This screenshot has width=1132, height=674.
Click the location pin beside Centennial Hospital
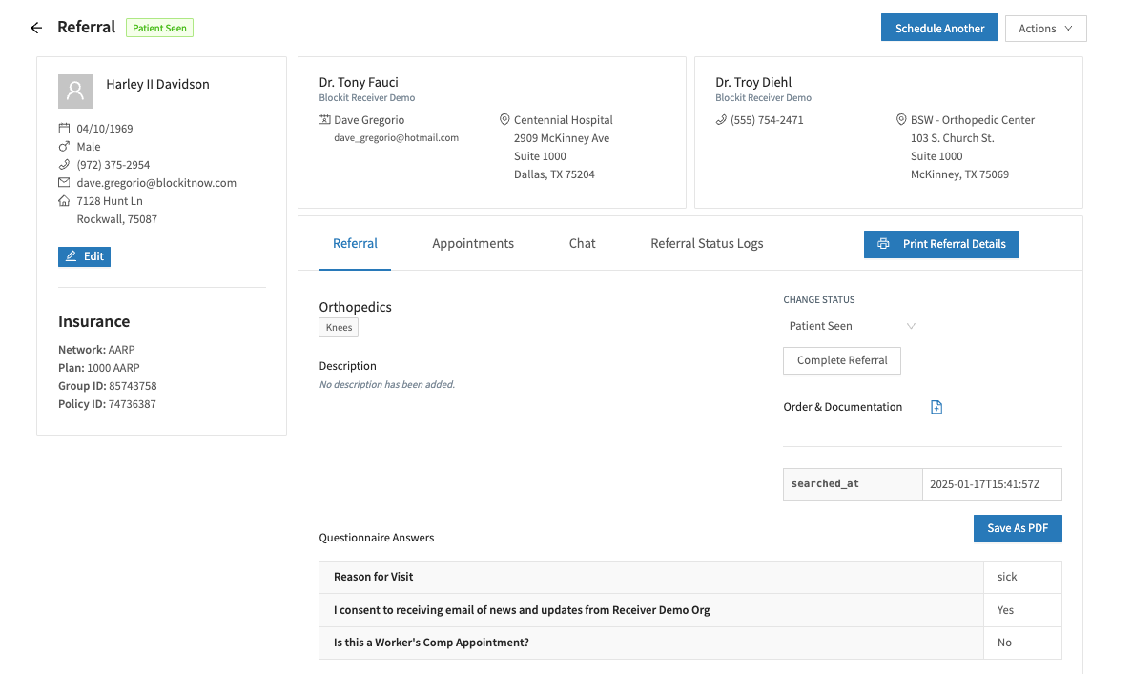[504, 120]
